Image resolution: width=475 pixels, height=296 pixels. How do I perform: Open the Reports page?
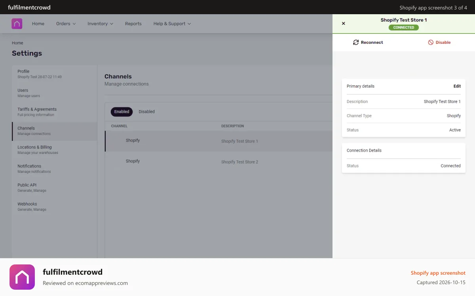click(x=133, y=24)
